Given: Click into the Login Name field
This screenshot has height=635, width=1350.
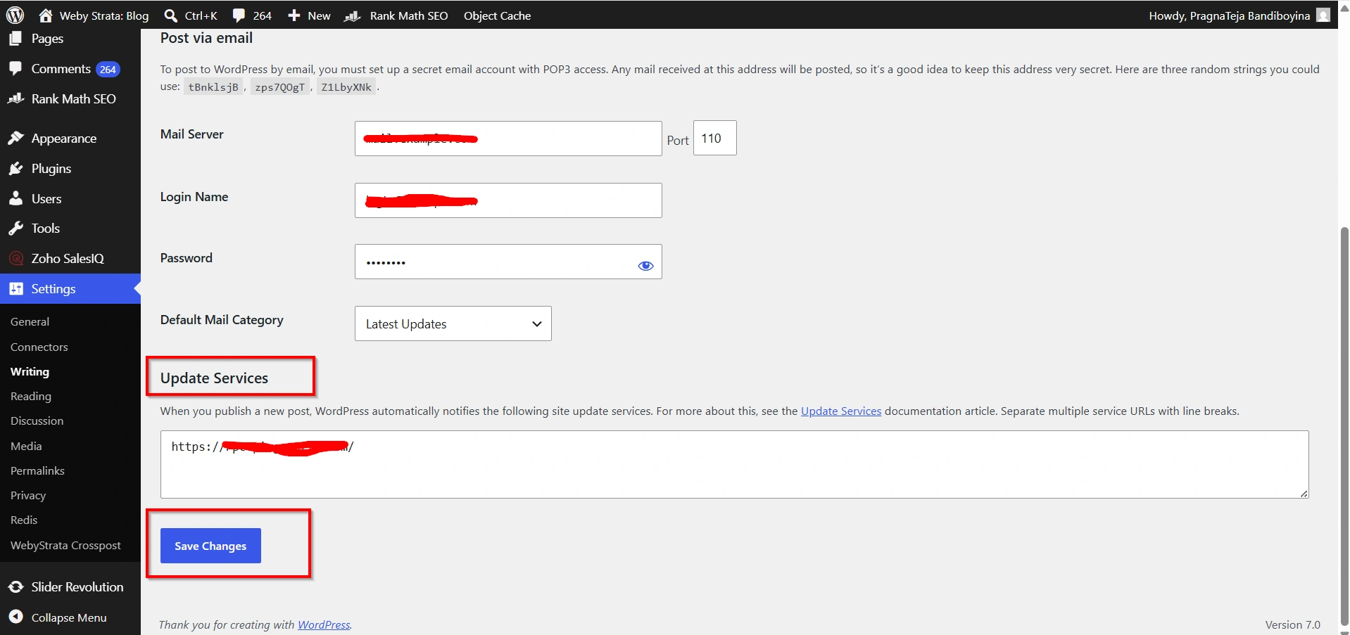Looking at the screenshot, I should pyautogui.click(x=508, y=200).
